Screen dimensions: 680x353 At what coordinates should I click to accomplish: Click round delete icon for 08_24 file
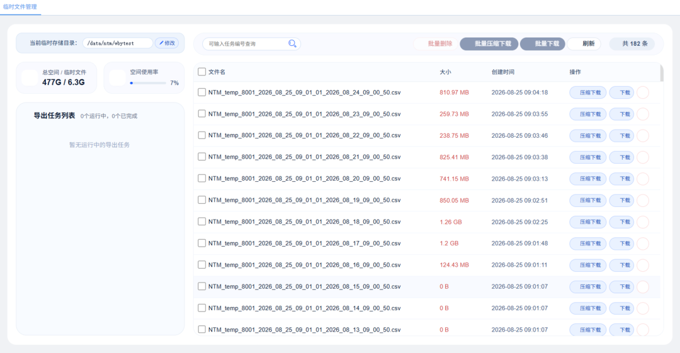pyautogui.click(x=643, y=92)
